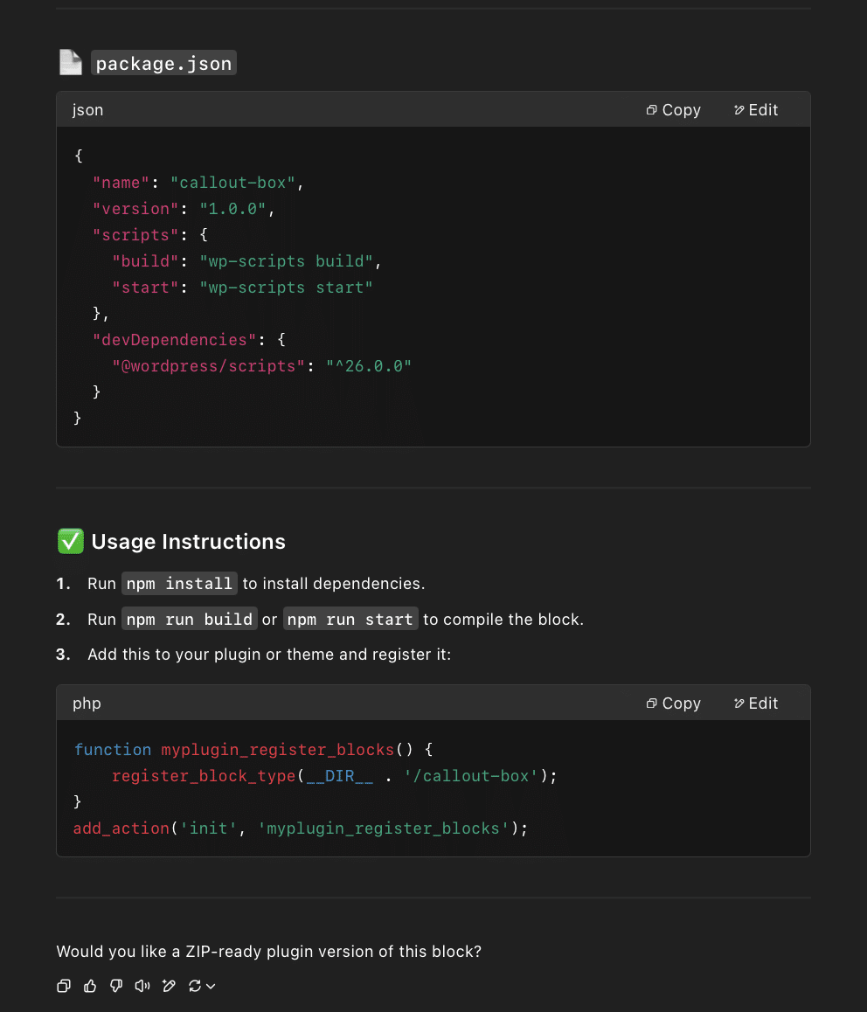Screen dimensions: 867x1012
Task: Click the 'npm run build' inline code
Action: (189, 619)
